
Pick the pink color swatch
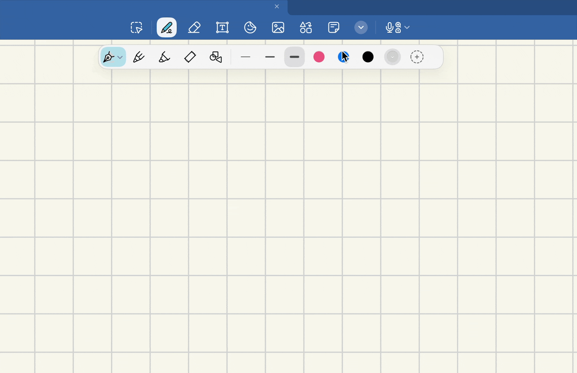coord(319,57)
